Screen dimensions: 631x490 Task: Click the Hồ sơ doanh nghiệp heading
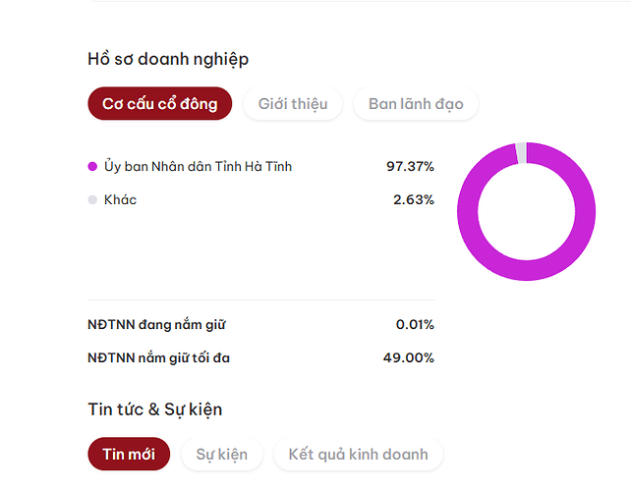tap(168, 59)
